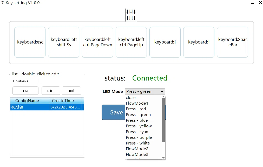This screenshot has height=167, width=263.
Task: Choose the left ctrl PageDown key tile
Action: [x=97, y=42]
